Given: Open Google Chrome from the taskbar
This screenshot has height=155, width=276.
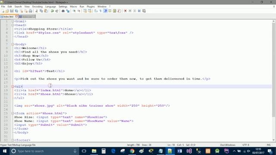Looking at the screenshot, I should pyautogui.click(x=132, y=151).
